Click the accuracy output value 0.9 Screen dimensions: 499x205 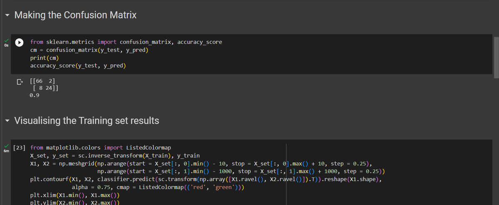pyautogui.click(x=35, y=95)
